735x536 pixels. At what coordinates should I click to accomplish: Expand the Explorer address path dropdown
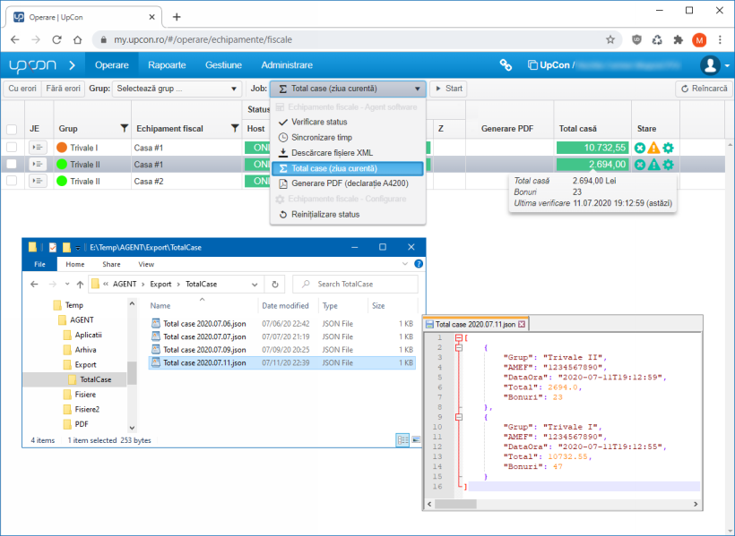pos(255,285)
